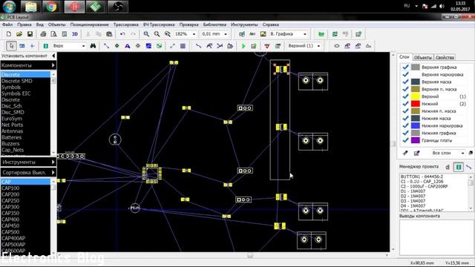
Task: Select C2 - 1000uf in project manager
Action: [424, 186]
